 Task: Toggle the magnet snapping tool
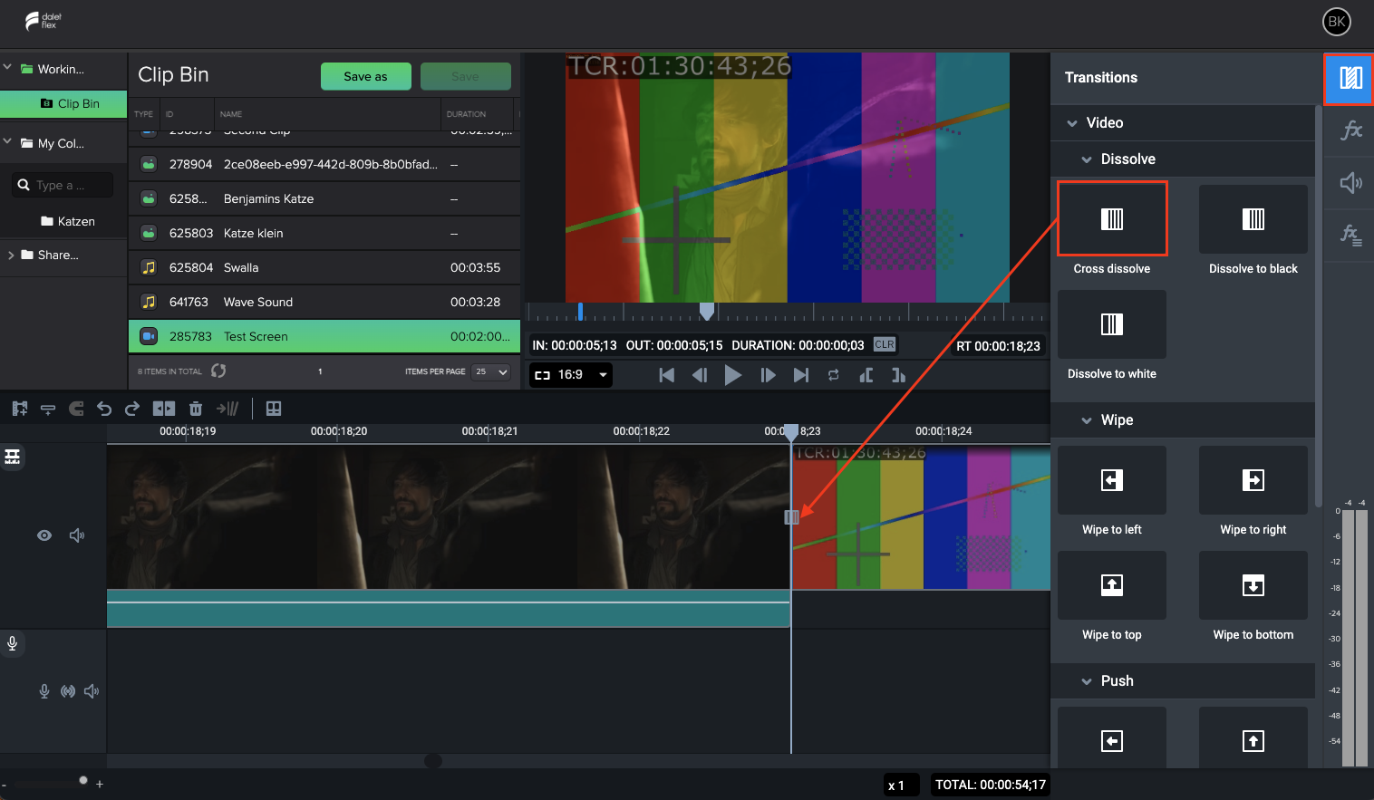pyautogui.click(x=76, y=409)
